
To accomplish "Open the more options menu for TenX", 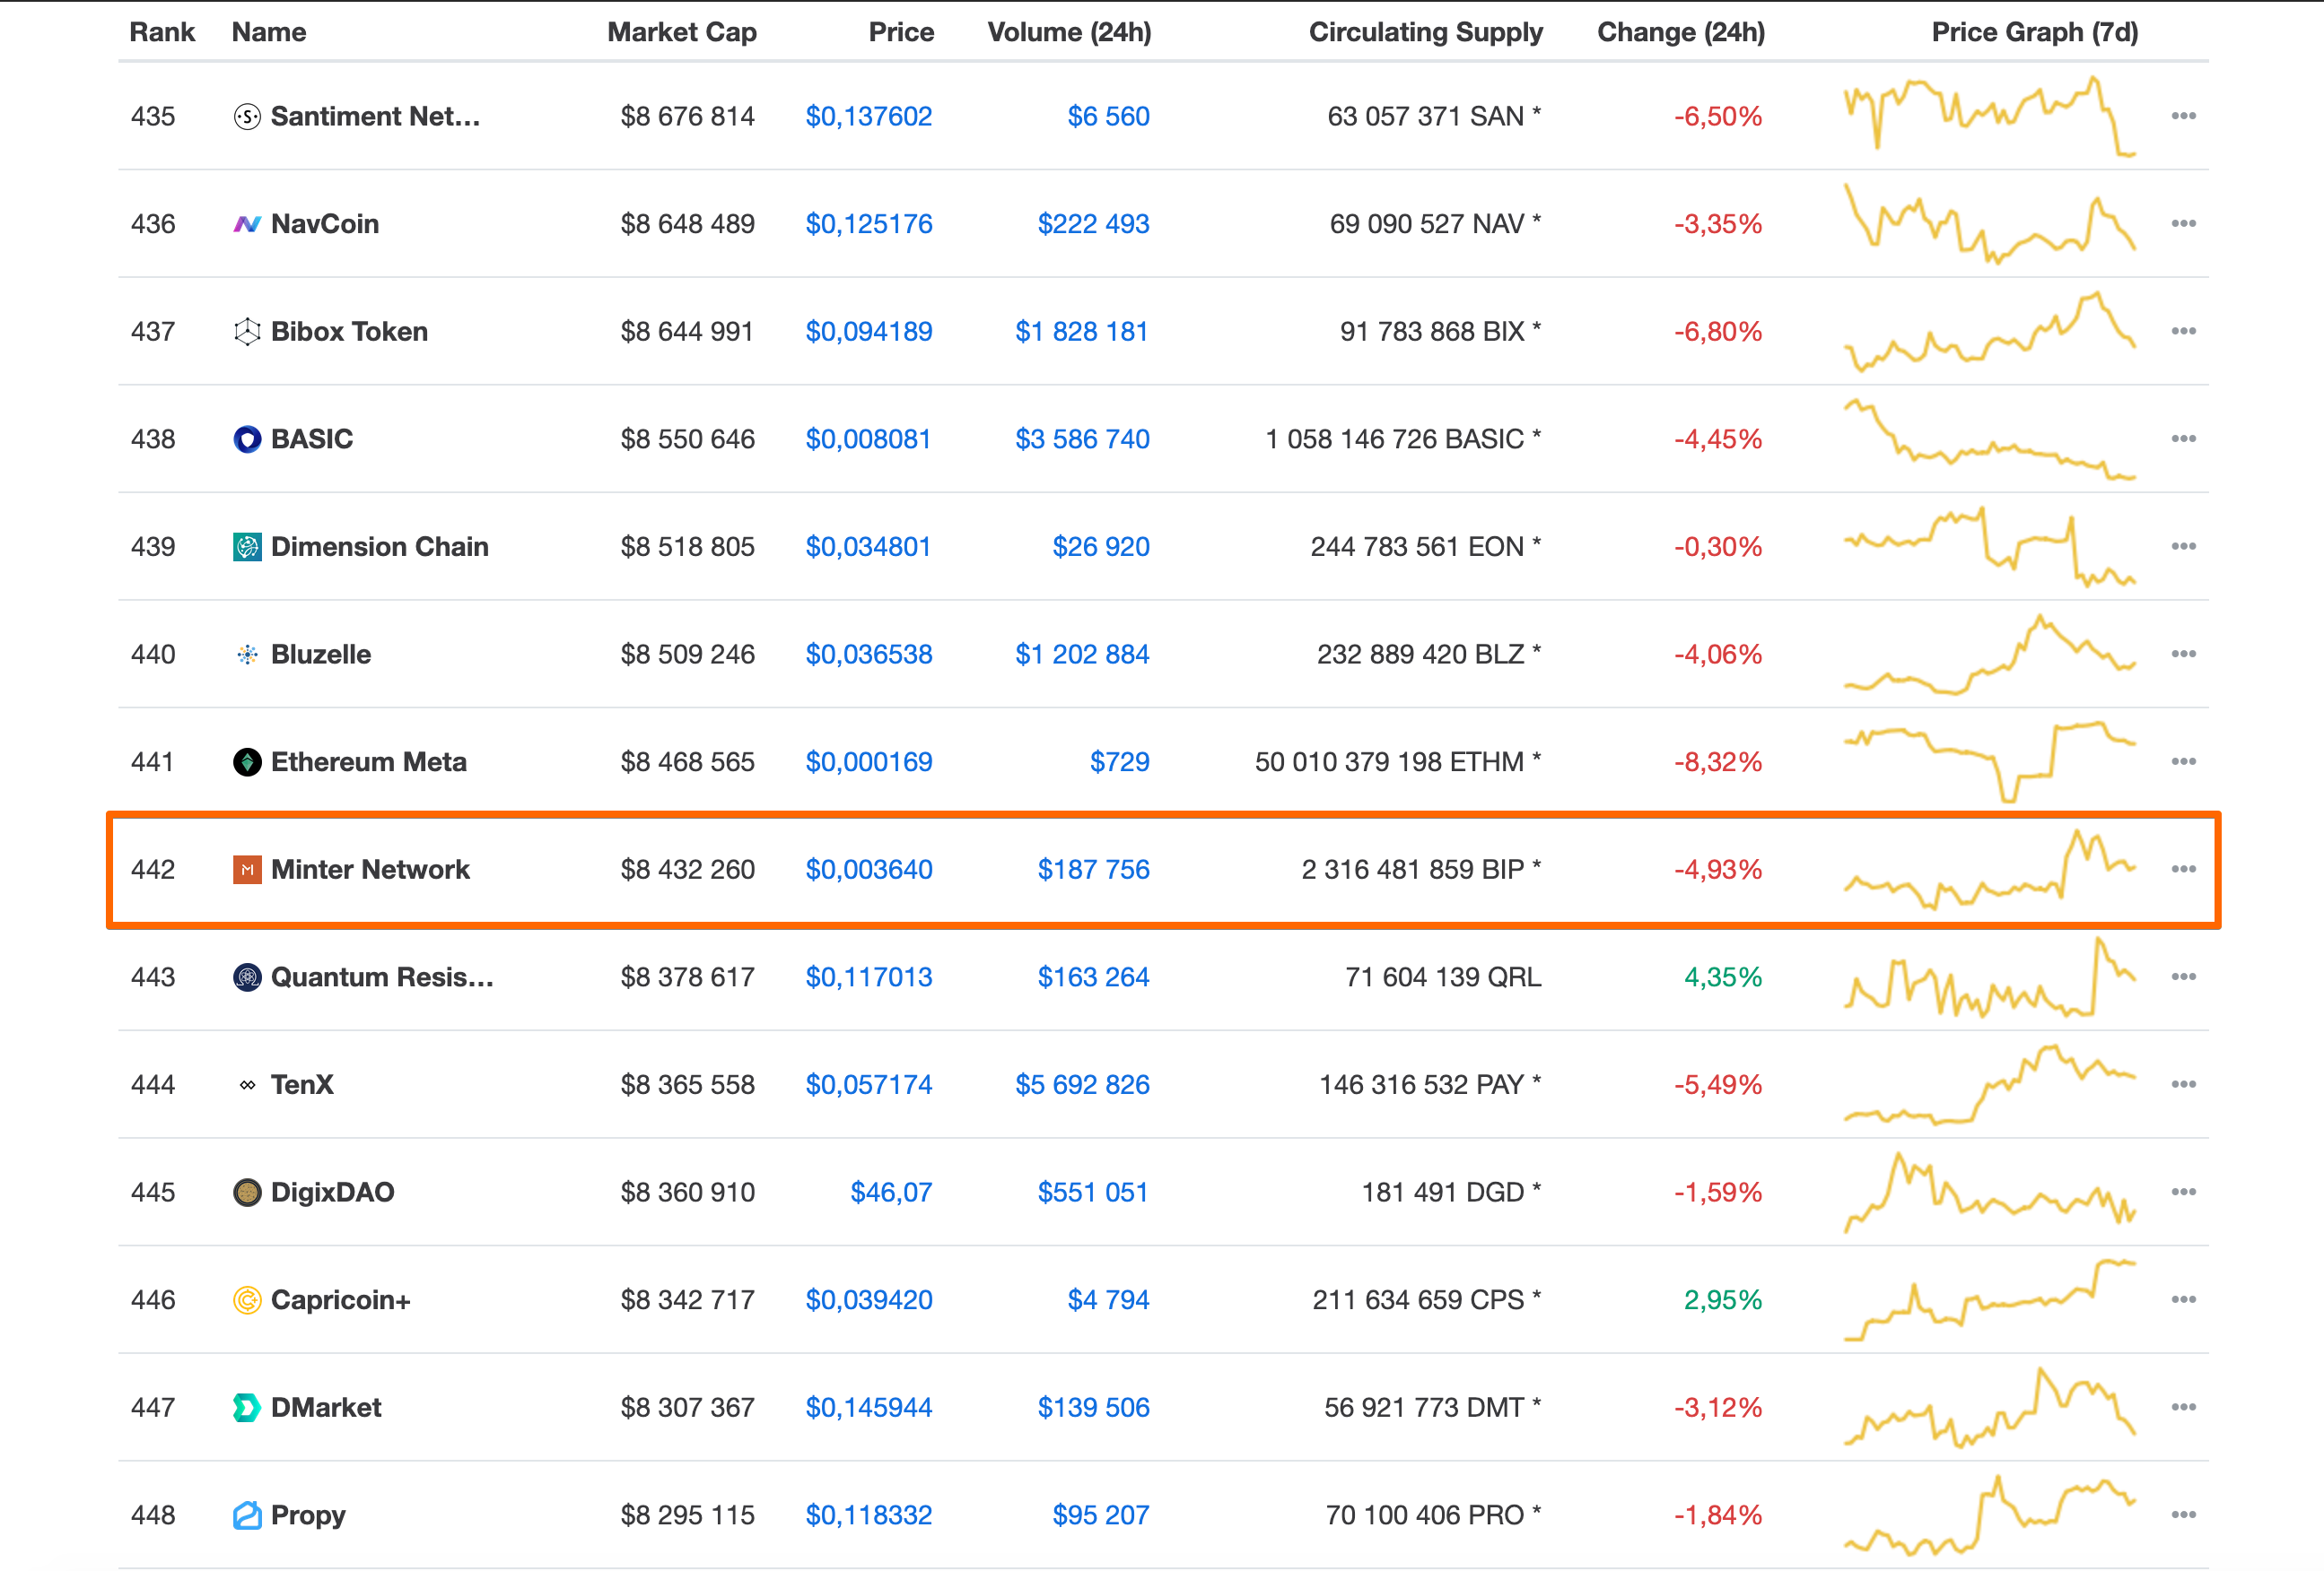I will [2183, 1084].
